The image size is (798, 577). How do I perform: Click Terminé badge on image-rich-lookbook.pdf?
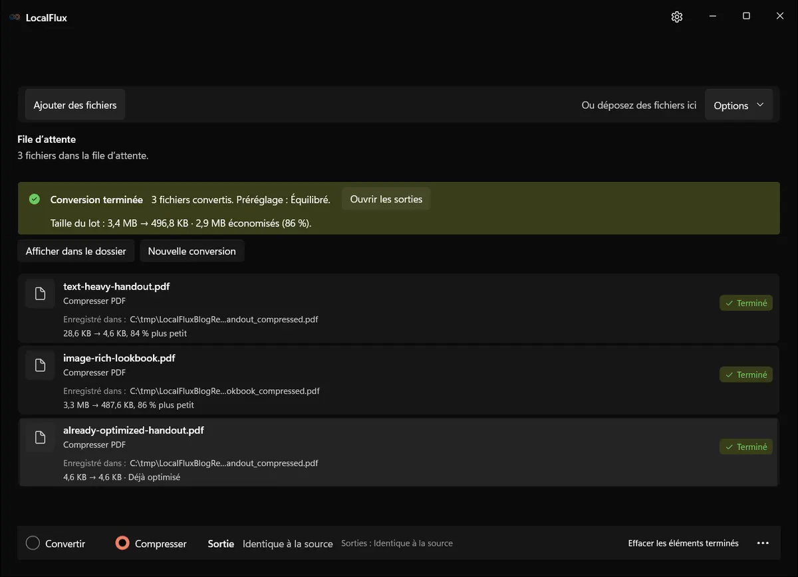click(746, 375)
